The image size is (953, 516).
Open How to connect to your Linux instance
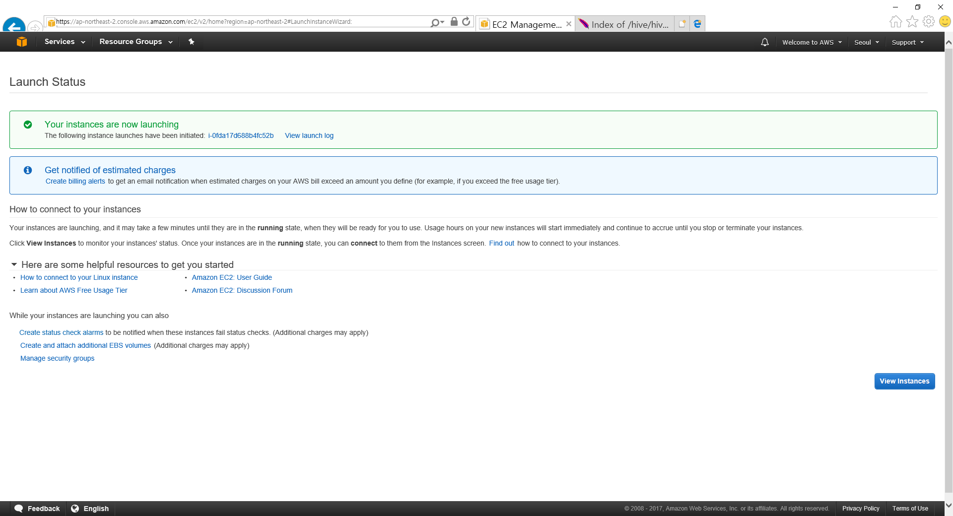click(x=79, y=277)
